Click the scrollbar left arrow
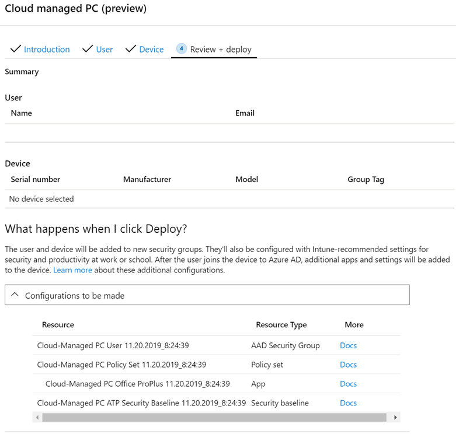Image resolution: width=456 pixels, height=448 pixels. 38,418
